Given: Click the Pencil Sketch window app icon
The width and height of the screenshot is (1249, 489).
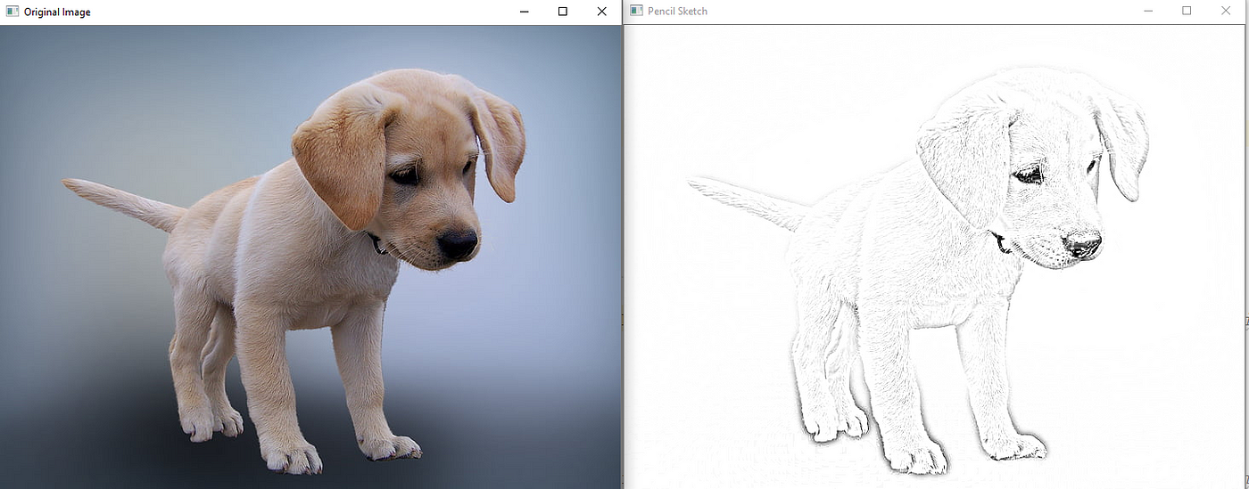Looking at the screenshot, I should coord(636,11).
